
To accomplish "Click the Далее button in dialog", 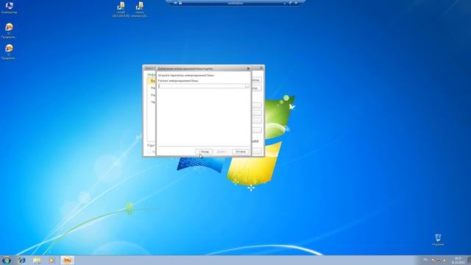I will pyautogui.click(x=222, y=152).
